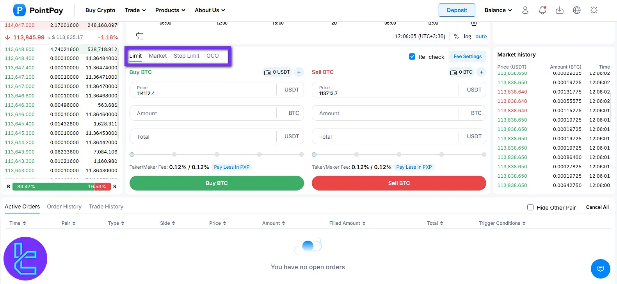Image resolution: width=617 pixels, height=284 pixels.
Task: Click order book bid price 113,648.600
Action: click(20, 49)
